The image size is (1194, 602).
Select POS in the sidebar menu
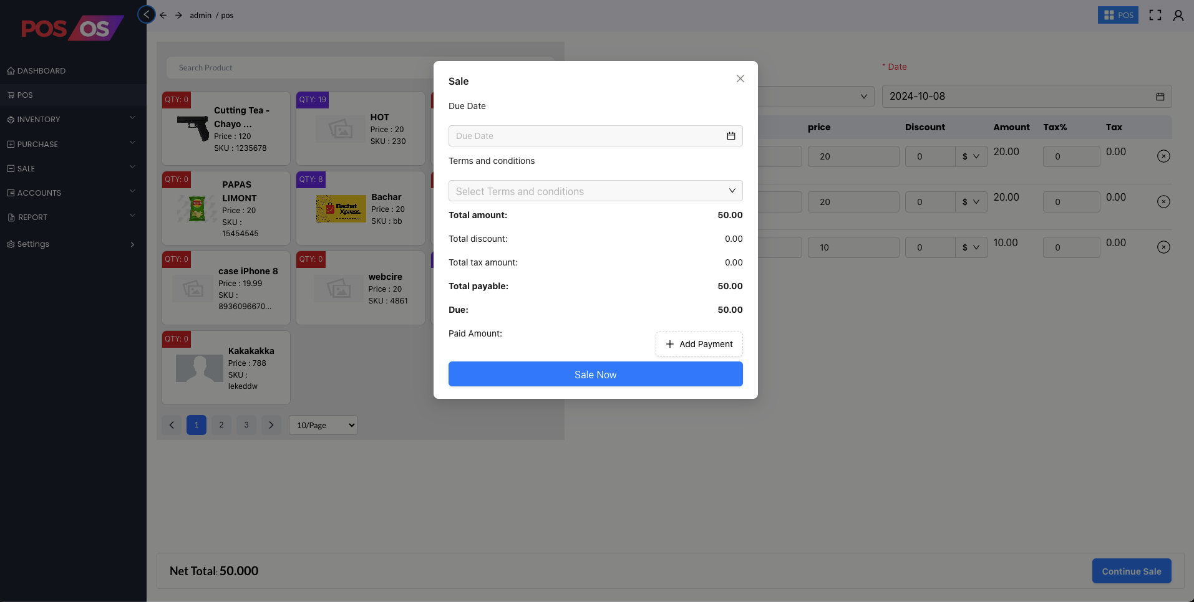click(x=24, y=95)
